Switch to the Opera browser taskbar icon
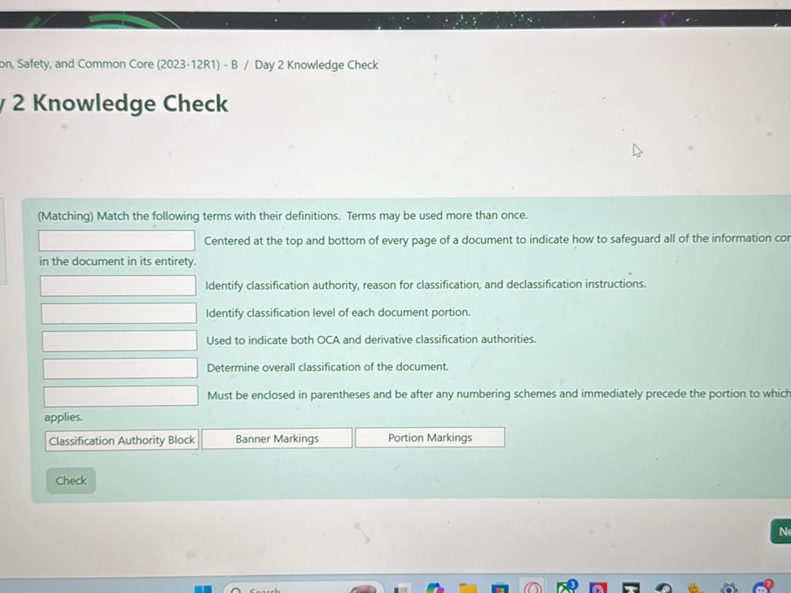Viewport: 791px width, 593px height. tap(533, 587)
